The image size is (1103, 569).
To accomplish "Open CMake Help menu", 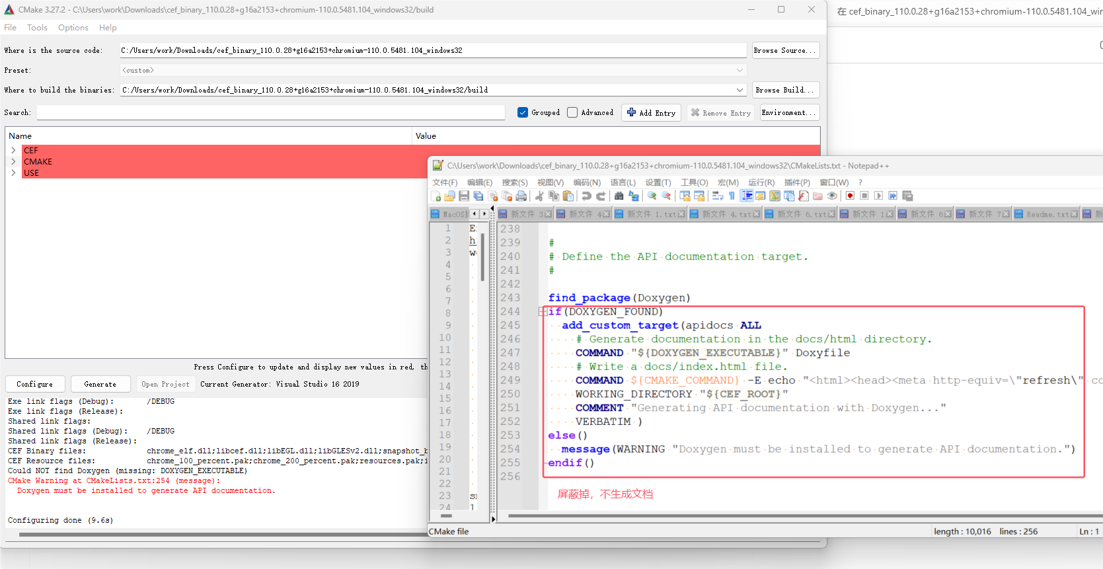I will point(108,28).
